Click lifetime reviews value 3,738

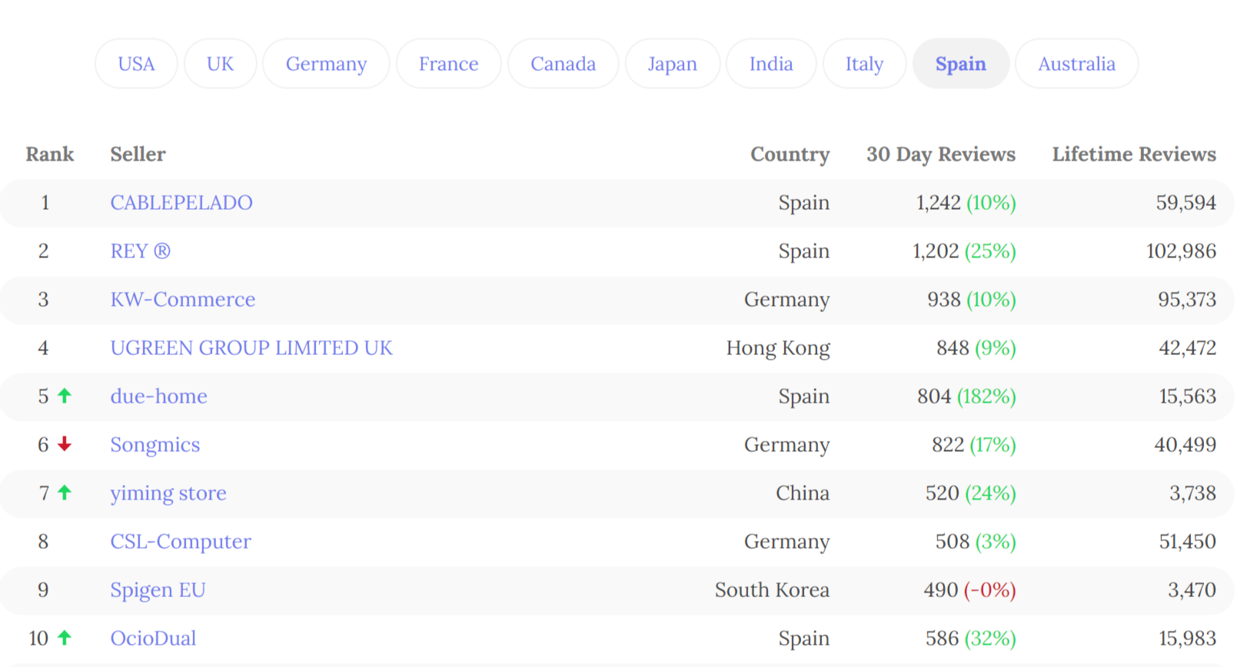coord(1193,493)
